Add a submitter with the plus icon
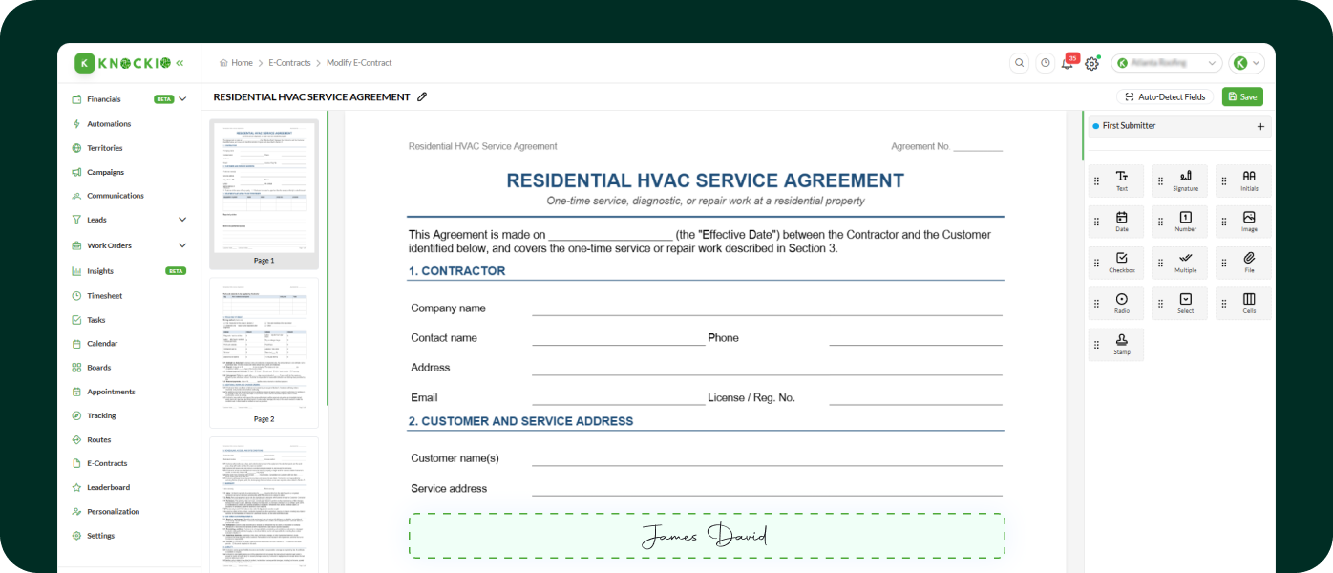The image size is (1333, 573). pos(1260,126)
